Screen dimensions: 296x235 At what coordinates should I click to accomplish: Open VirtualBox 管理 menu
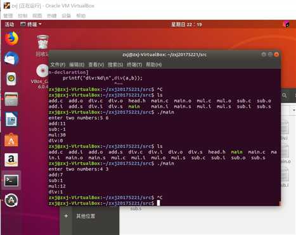tap(8, 16)
